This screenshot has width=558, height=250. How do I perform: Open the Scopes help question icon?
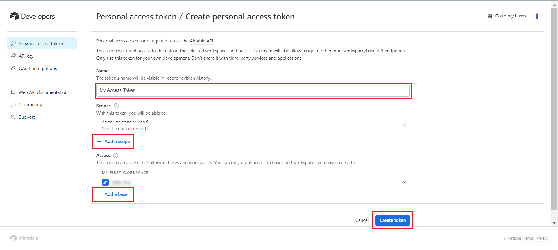[x=116, y=106]
